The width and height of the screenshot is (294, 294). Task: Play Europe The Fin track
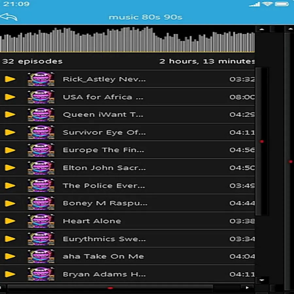click(x=10, y=150)
